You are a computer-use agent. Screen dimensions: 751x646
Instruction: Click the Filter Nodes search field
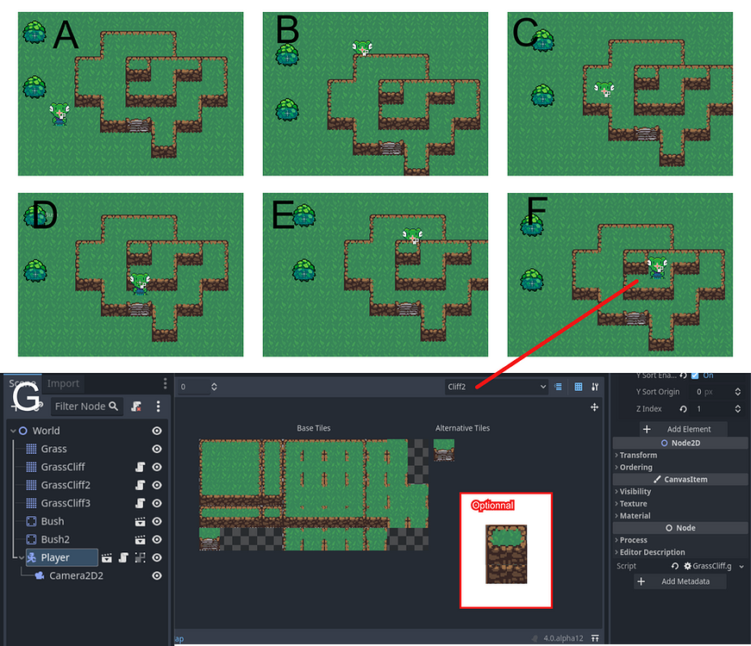pos(87,407)
